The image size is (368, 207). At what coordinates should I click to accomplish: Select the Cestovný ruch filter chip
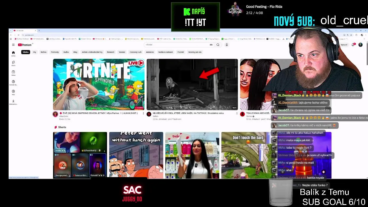point(135,52)
